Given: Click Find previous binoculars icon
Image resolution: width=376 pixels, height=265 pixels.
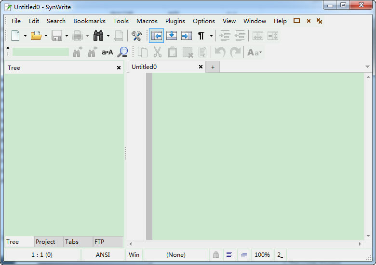Looking at the screenshot, I should pos(93,52).
